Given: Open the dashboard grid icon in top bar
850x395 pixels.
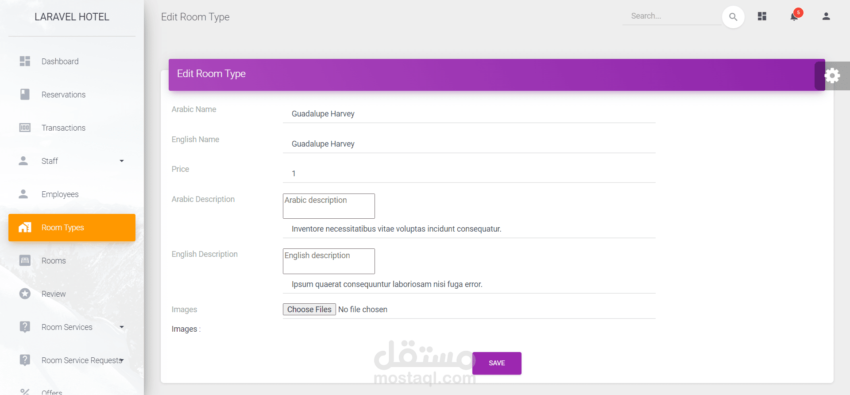Looking at the screenshot, I should pos(762,16).
